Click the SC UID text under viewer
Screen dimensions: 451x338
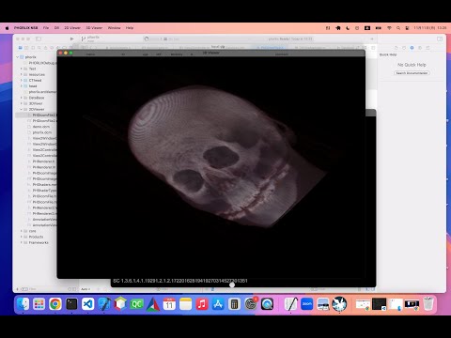coord(180,281)
